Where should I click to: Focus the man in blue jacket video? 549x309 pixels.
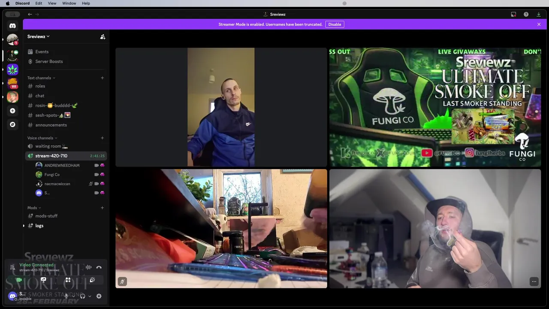pyautogui.click(x=221, y=107)
